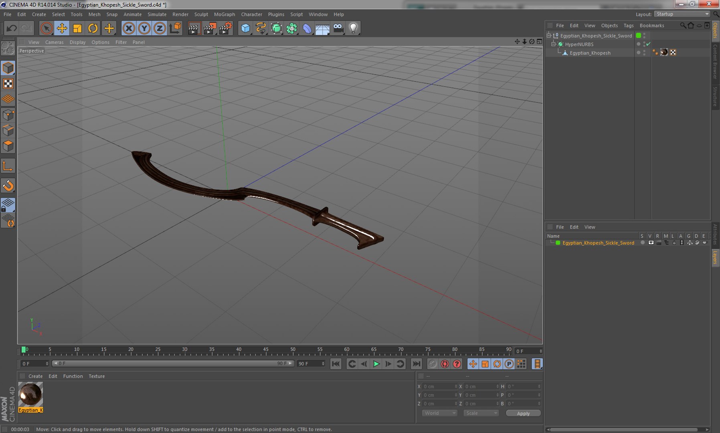The width and height of the screenshot is (720, 433).
Task: Collapse the HyperNURBS tree node
Action: 553,44
